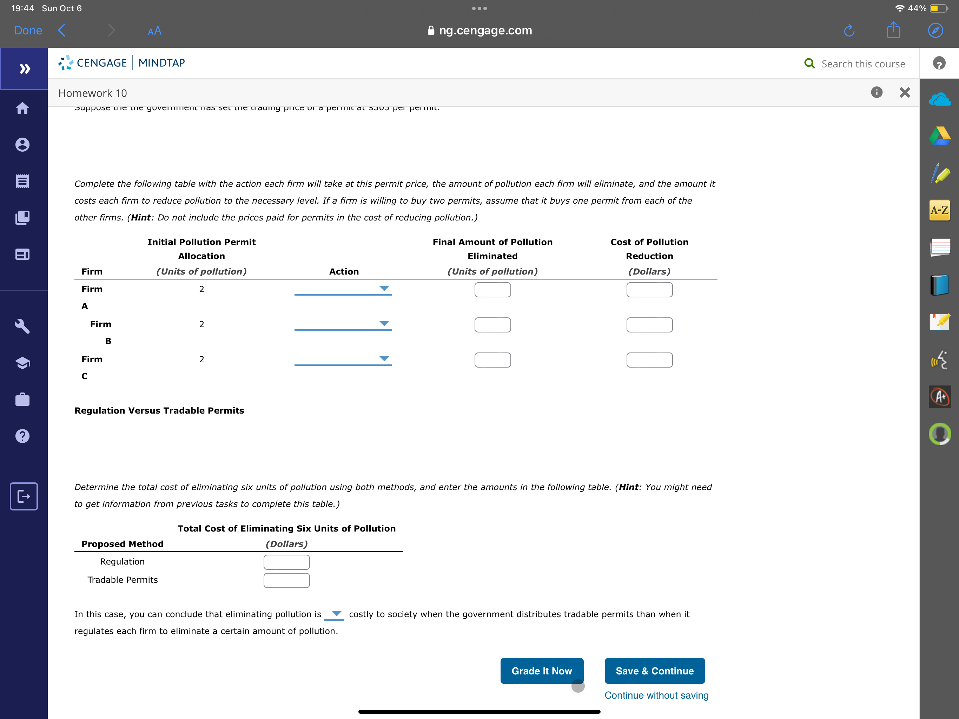Open Firm A action dropdown
Screen dimensions: 959x719
pos(343,289)
